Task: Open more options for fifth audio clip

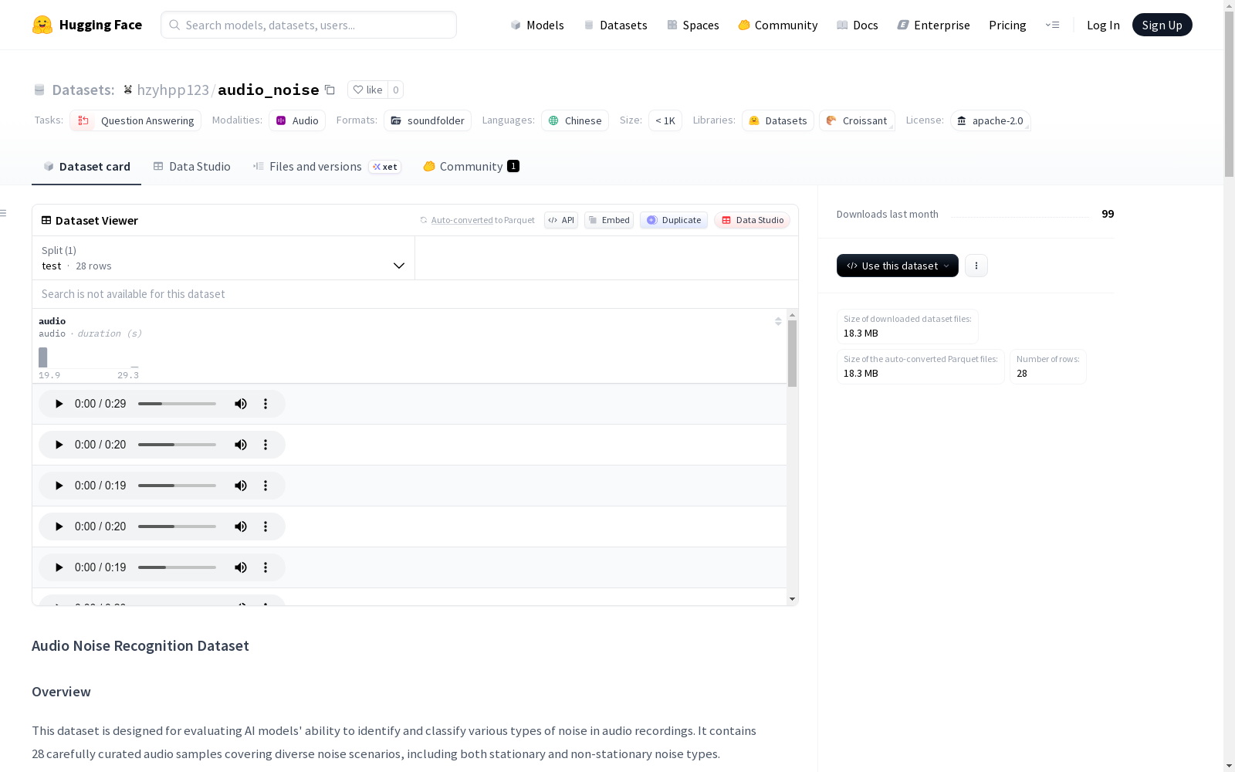Action: (x=266, y=567)
